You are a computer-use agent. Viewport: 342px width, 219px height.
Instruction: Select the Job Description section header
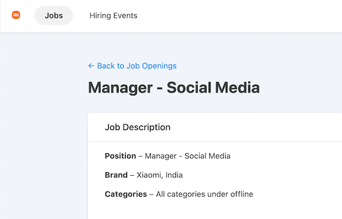[x=137, y=127]
